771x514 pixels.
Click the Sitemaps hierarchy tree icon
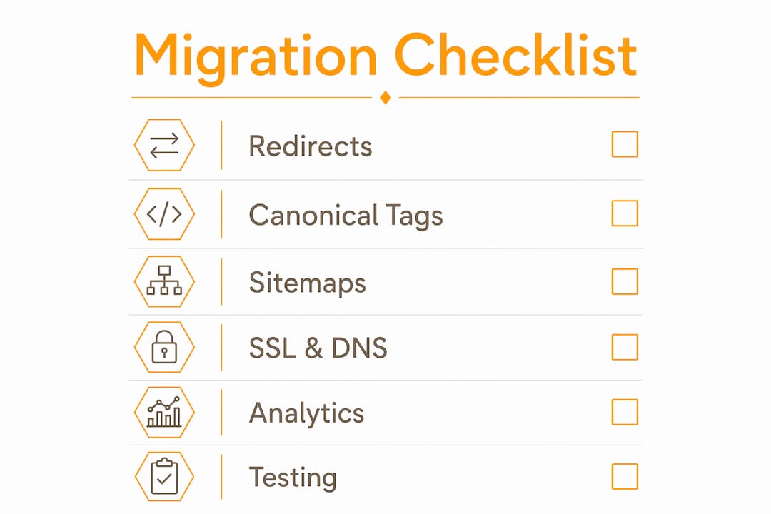click(x=164, y=281)
